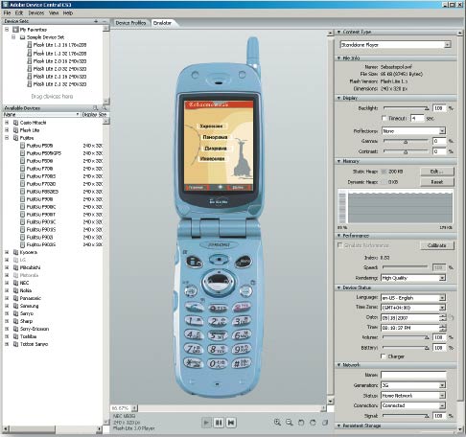
Task: Click the reset view icon beside rotate icons
Action: tap(325, 423)
